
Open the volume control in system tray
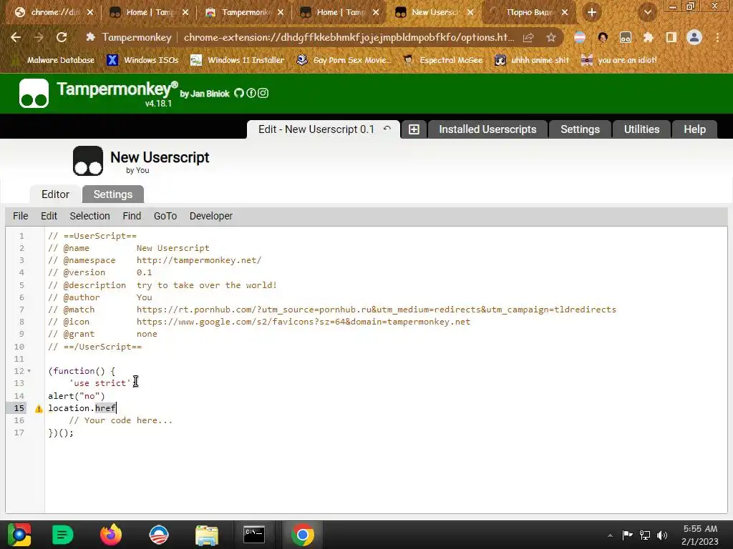tap(662, 535)
